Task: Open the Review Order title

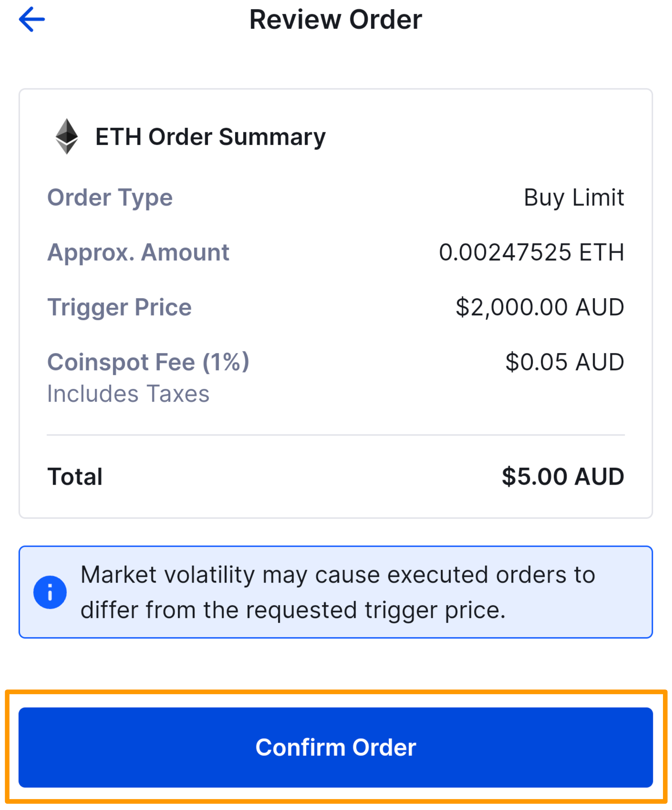Action: coord(336,19)
